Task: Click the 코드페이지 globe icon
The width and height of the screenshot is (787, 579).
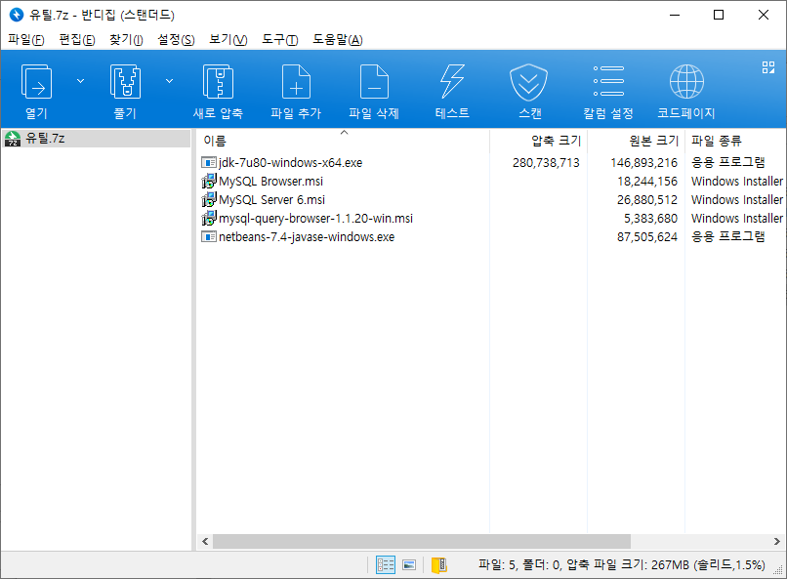Action: [686, 82]
